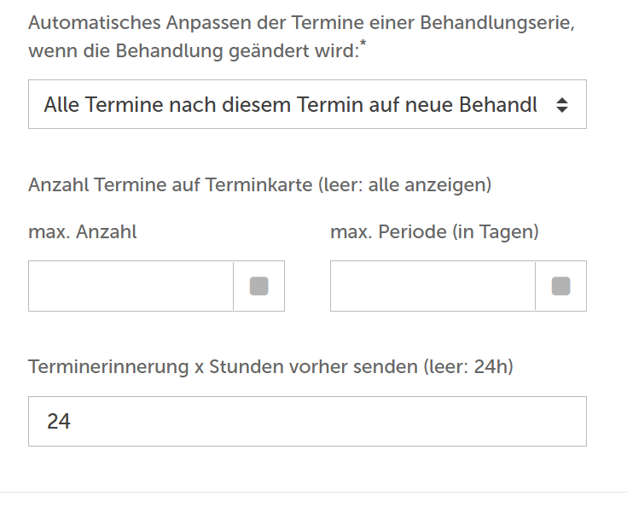Click the 'max. Anzahl' label
627x508 pixels.
[x=82, y=231]
